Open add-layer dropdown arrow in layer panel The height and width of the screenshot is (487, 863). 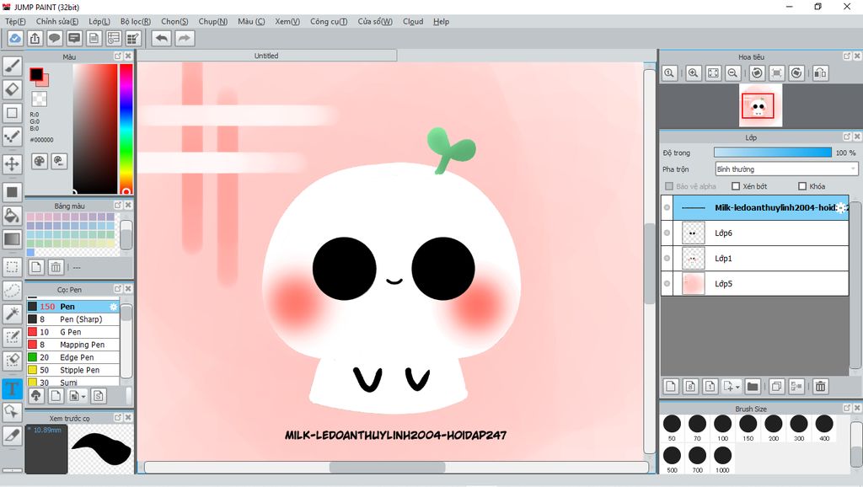click(x=738, y=386)
